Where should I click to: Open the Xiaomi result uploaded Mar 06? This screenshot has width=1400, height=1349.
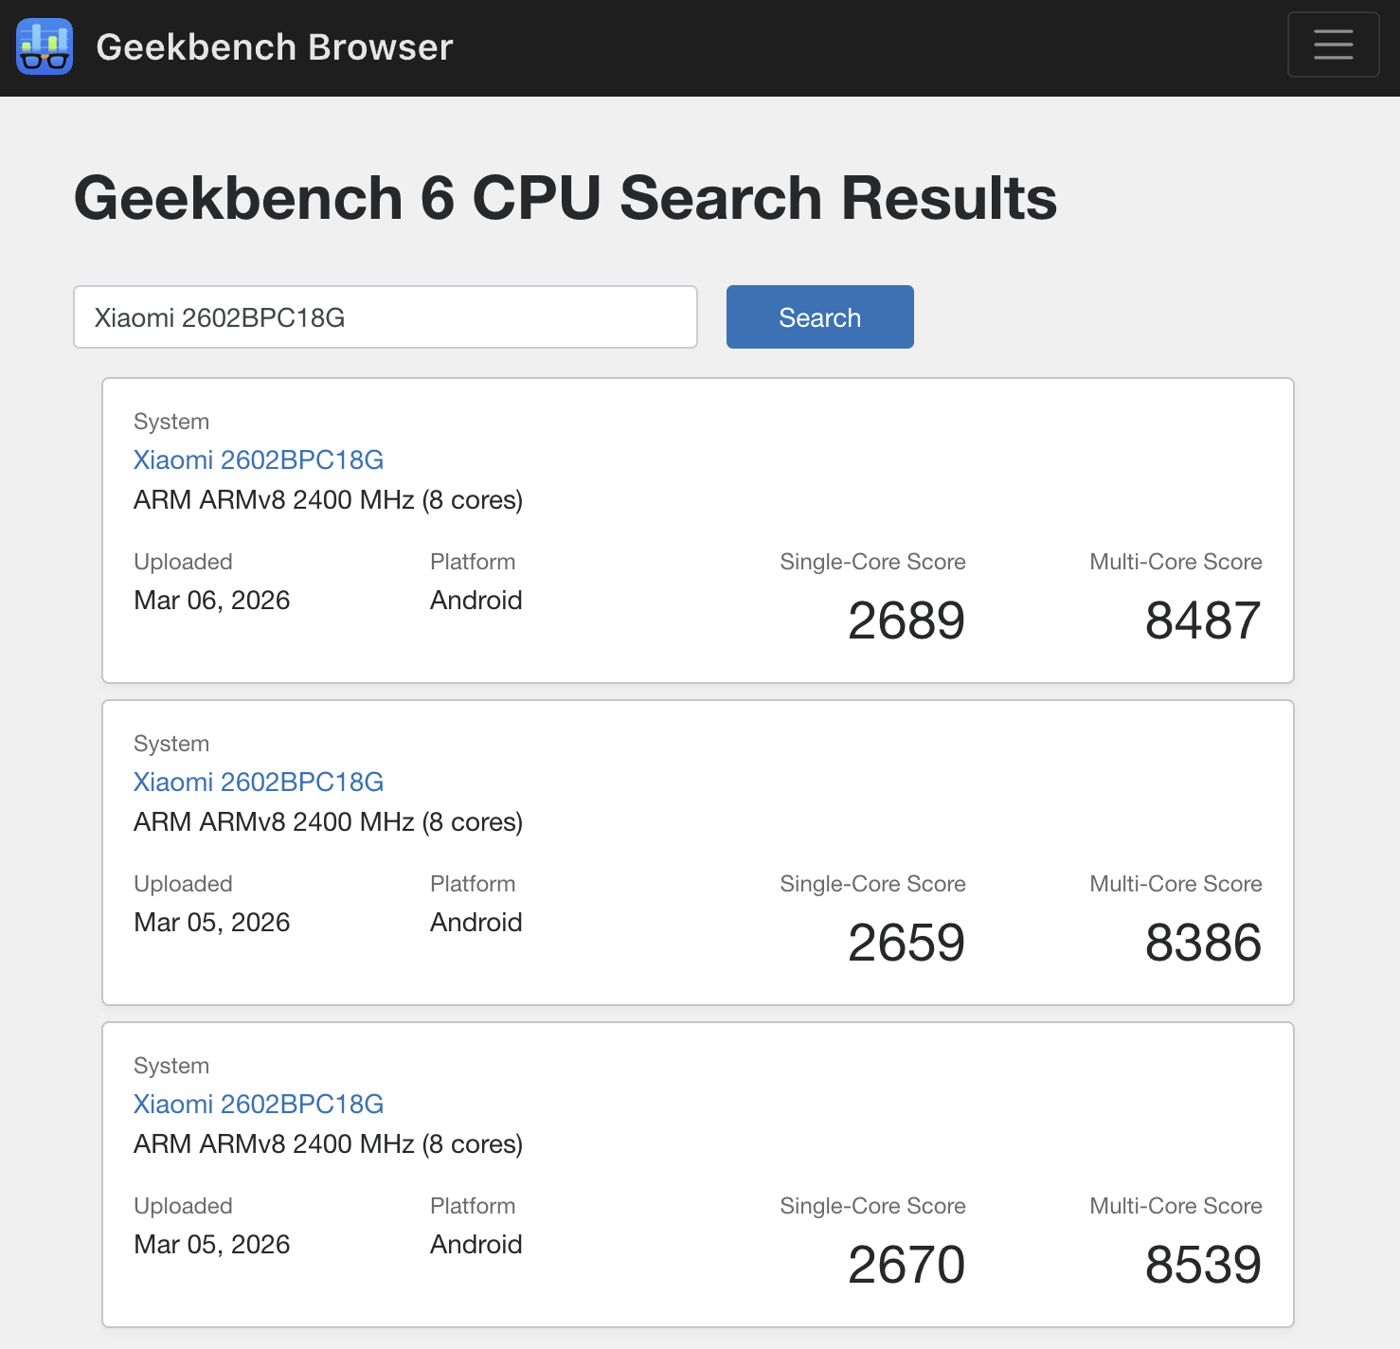point(258,460)
